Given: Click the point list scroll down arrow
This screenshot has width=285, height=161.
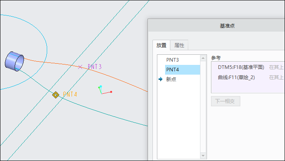Looking at the screenshot, I should 203,156.
